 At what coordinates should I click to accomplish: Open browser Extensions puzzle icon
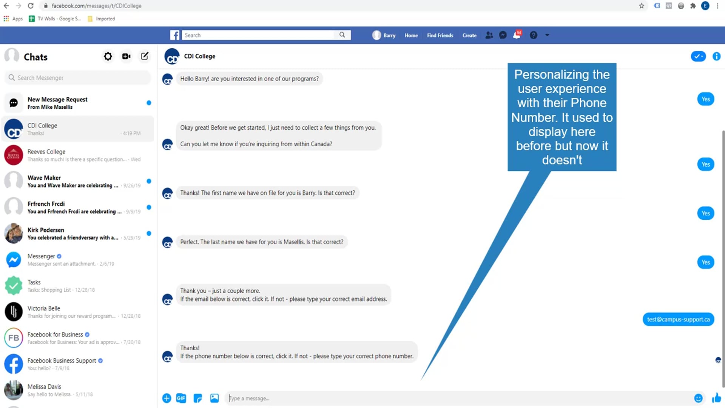point(693,6)
